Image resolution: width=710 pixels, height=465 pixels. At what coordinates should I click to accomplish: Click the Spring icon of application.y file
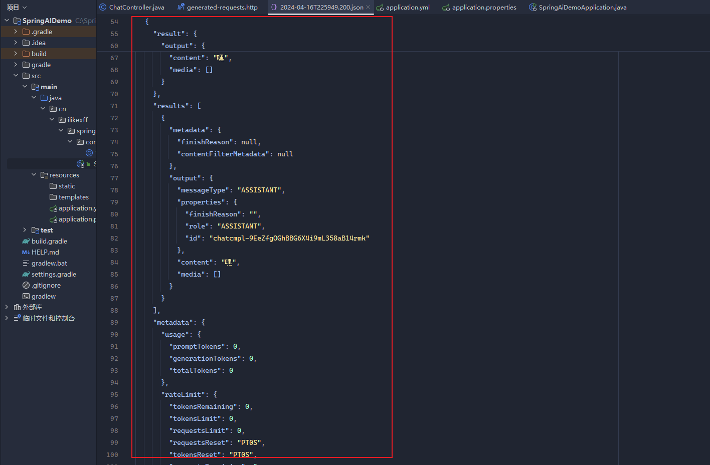(x=53, y=208)
